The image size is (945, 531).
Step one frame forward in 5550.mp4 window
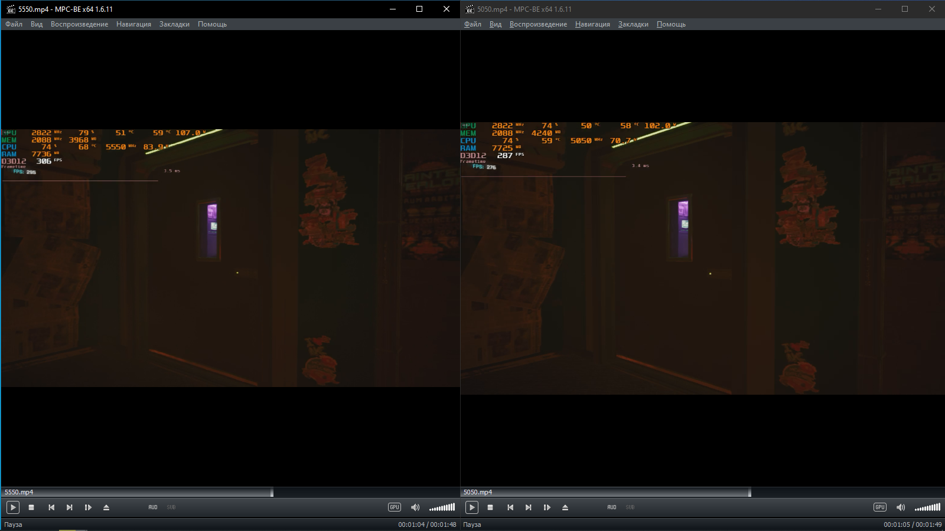click(x=88, y=507)
